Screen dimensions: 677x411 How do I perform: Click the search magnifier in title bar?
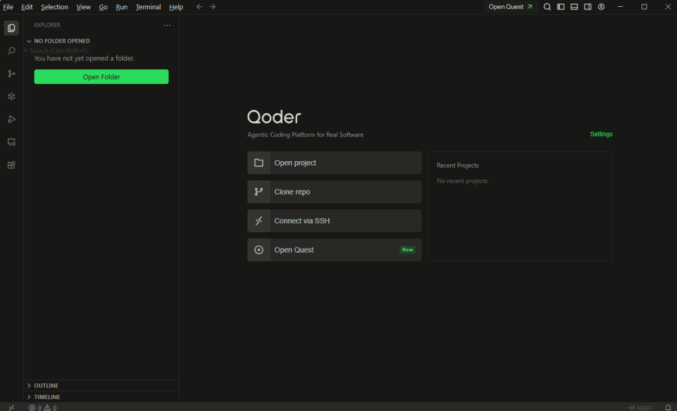(547, 7)
